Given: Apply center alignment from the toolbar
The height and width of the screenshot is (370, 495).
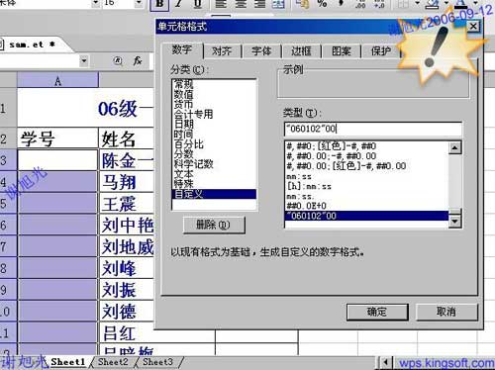Looking at the screenshot, I should 241,4.
